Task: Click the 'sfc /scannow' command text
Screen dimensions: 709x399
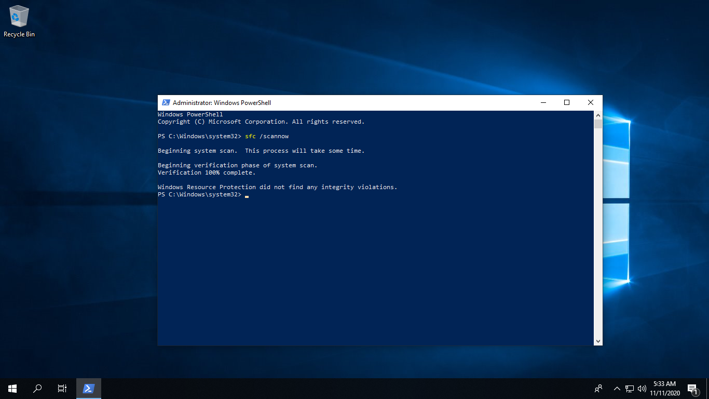Action: coord(267,136)
